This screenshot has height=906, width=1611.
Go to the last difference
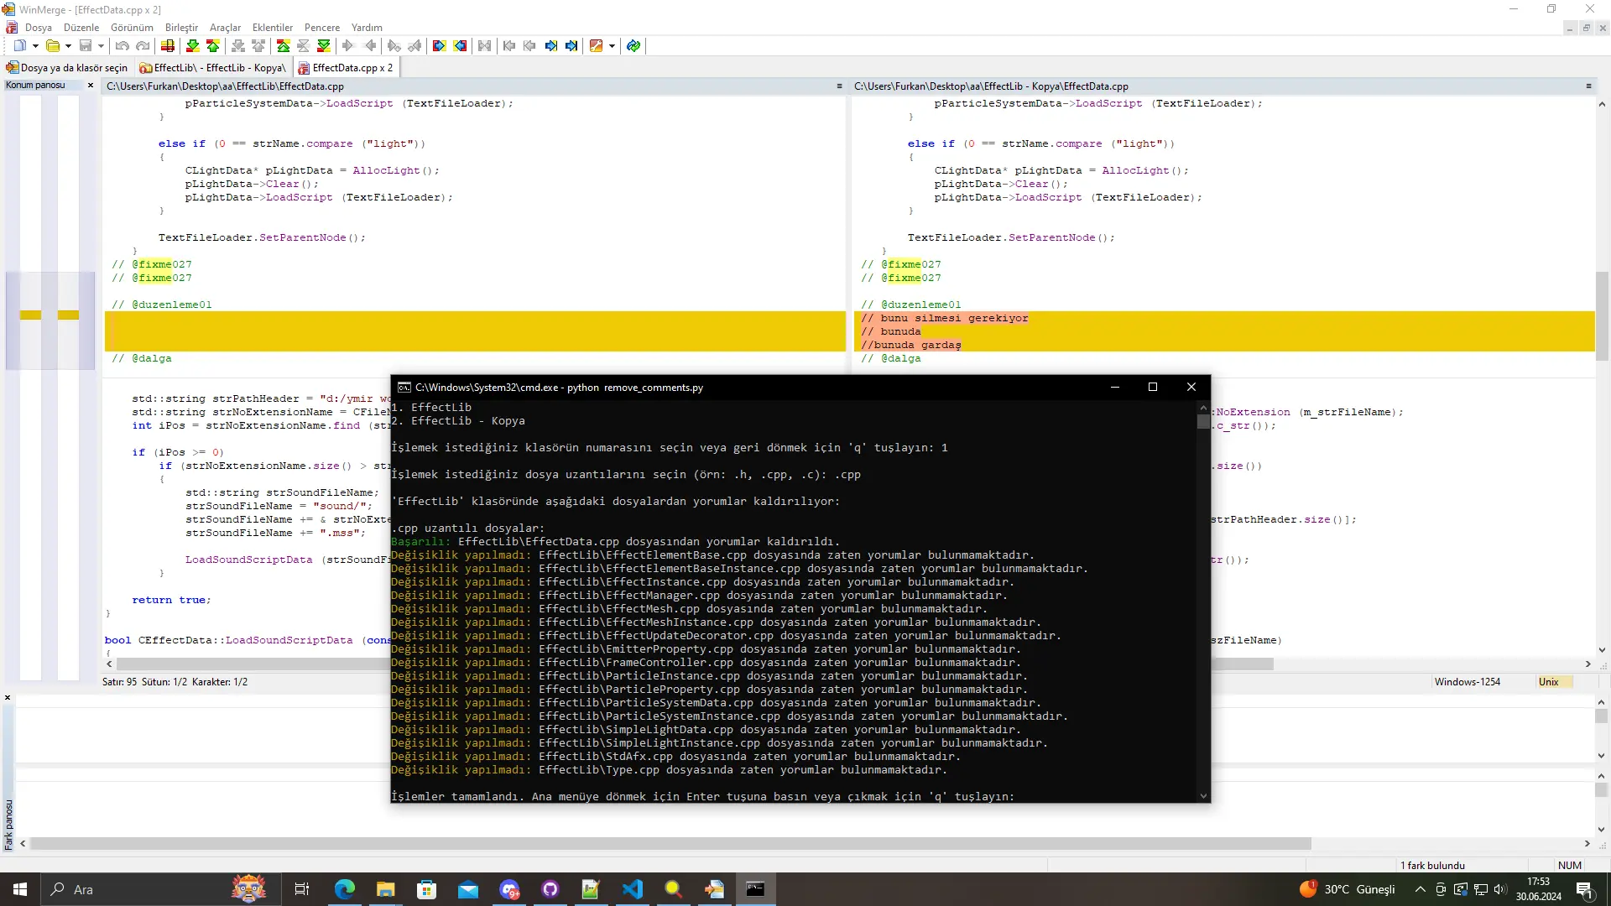coord(324,46)
